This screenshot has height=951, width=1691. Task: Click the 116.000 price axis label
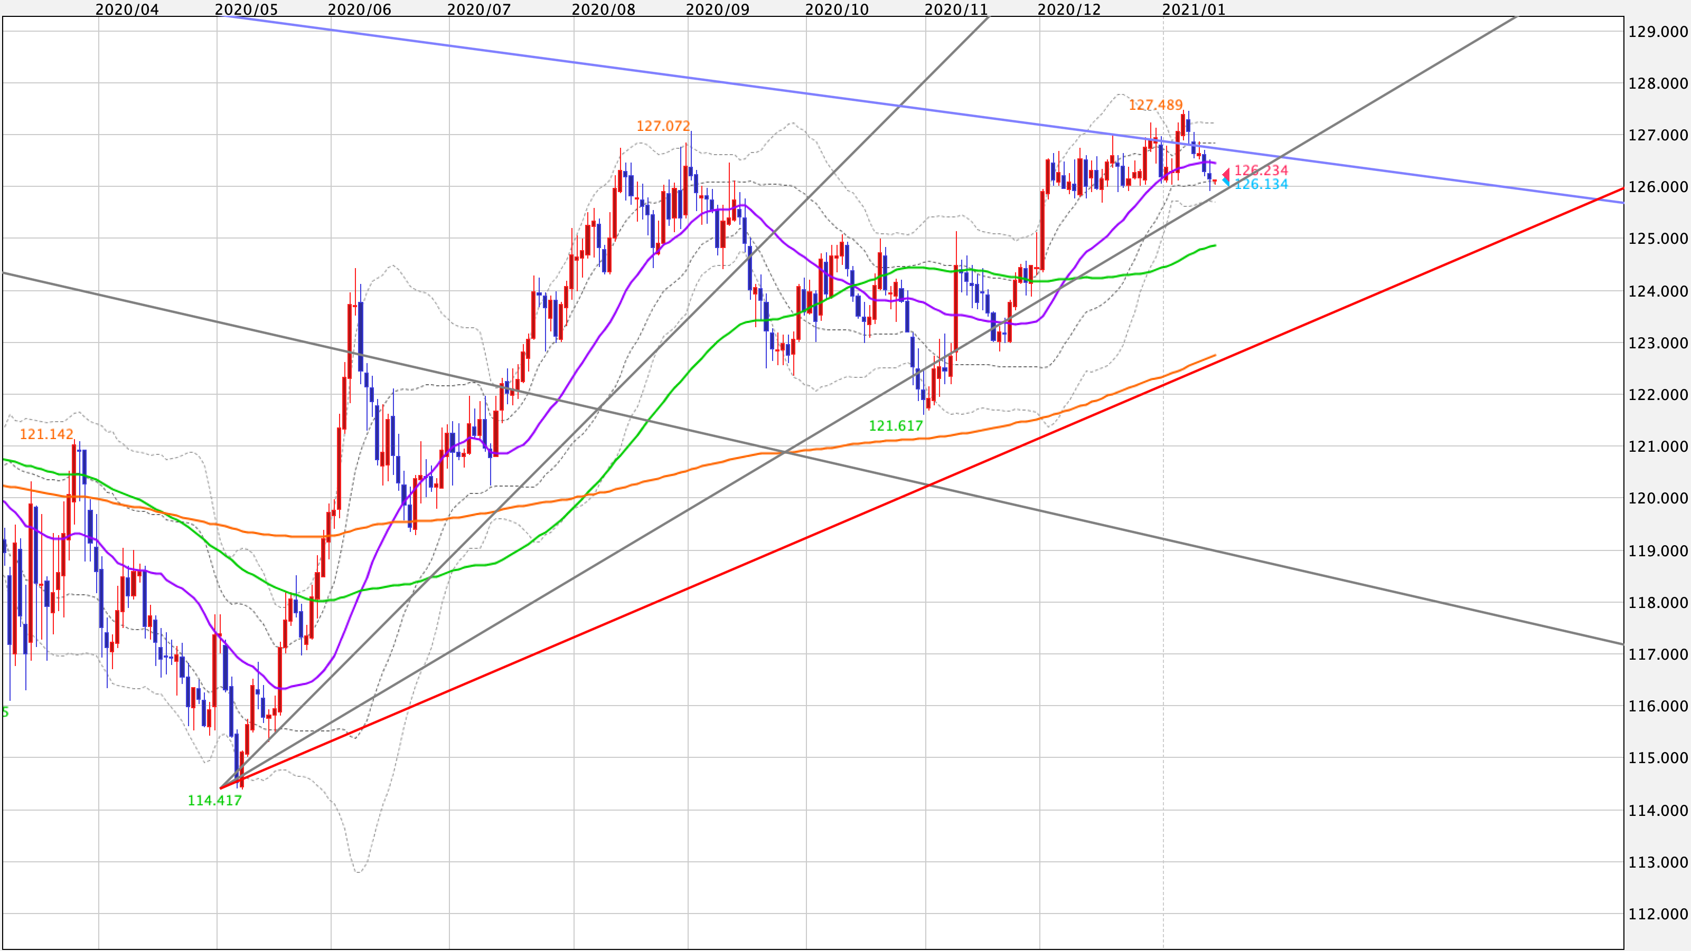(1658, 706)
